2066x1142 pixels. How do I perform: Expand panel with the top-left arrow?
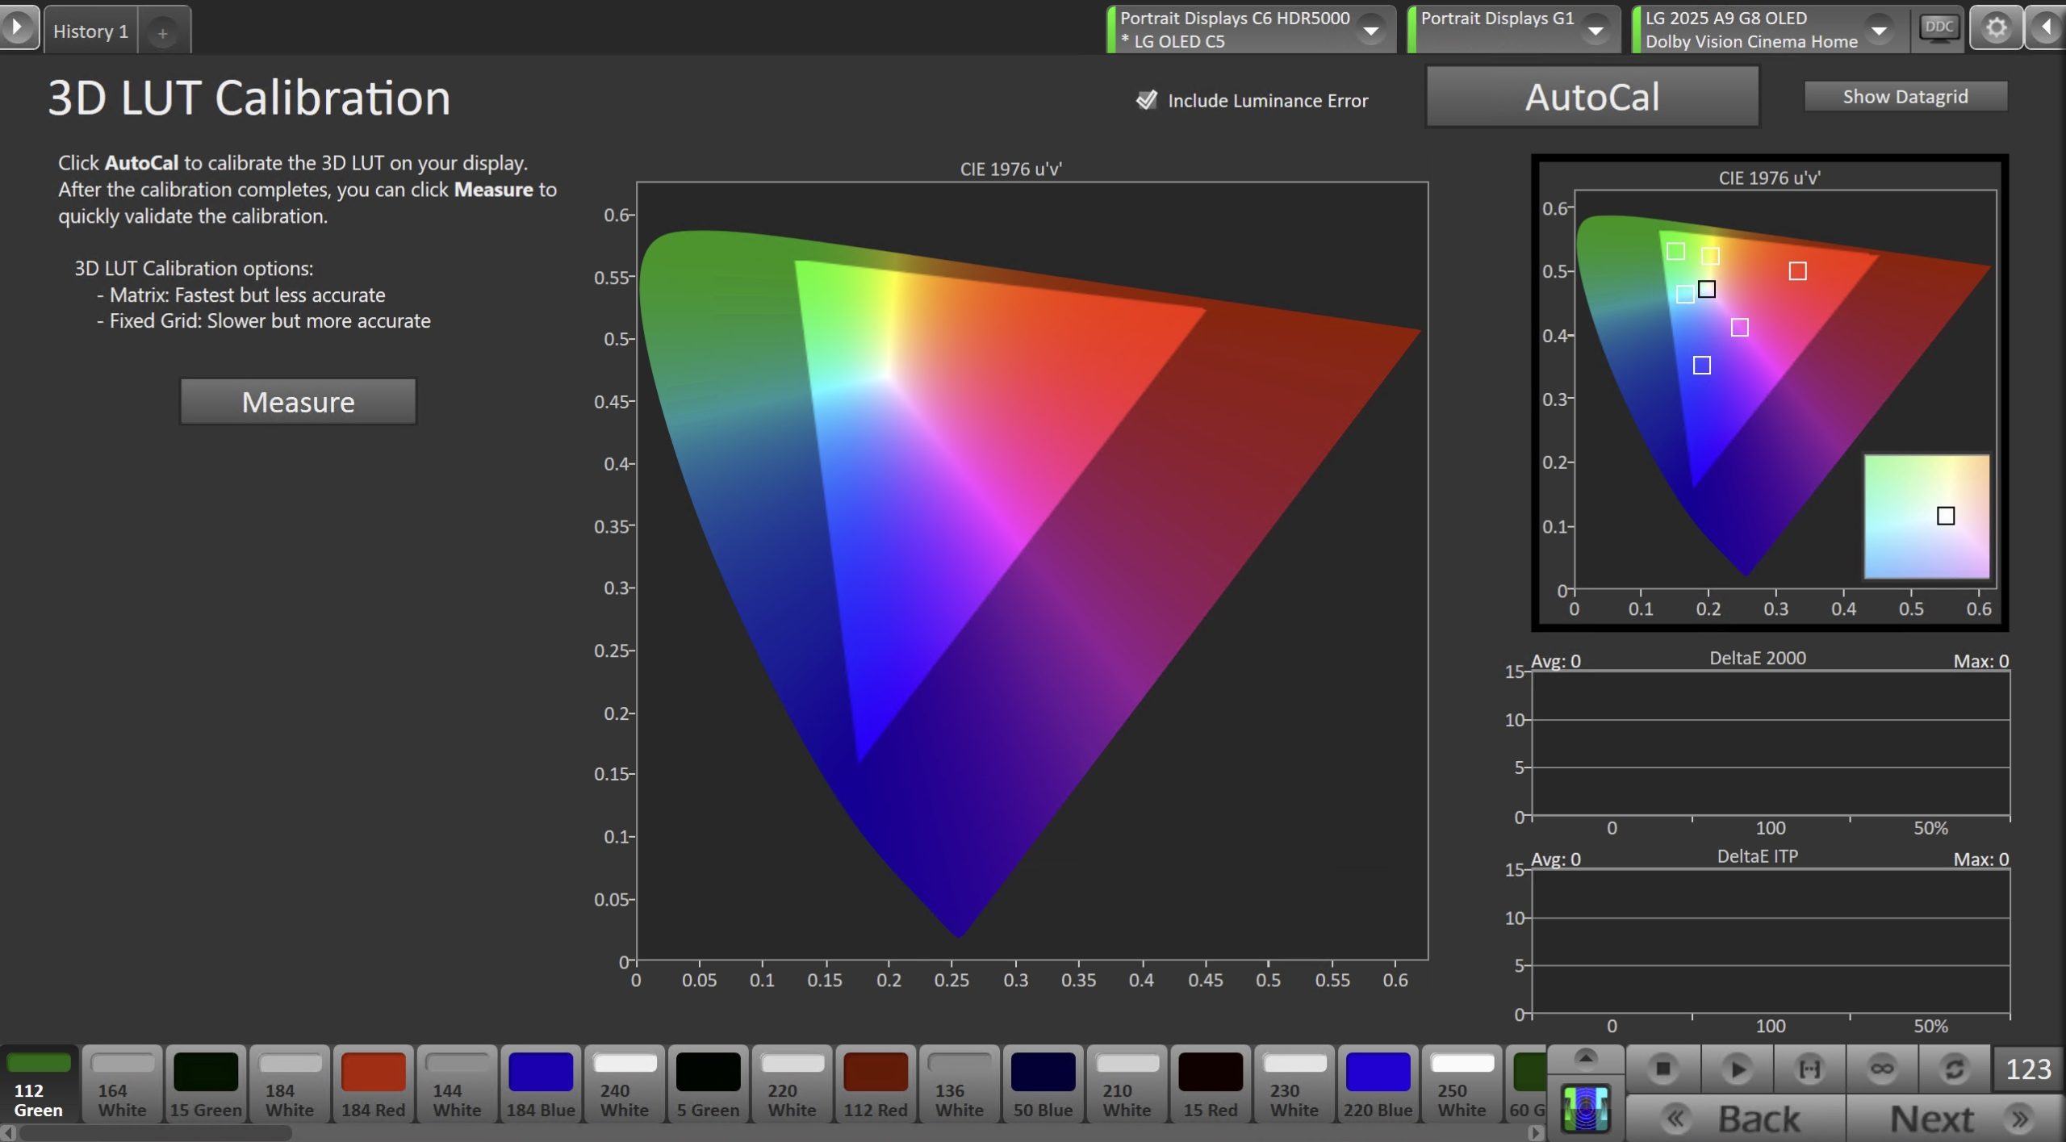[18, 27]
